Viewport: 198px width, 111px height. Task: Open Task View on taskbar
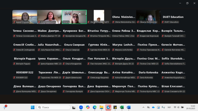pyautogui.click(x=74, y=107)
